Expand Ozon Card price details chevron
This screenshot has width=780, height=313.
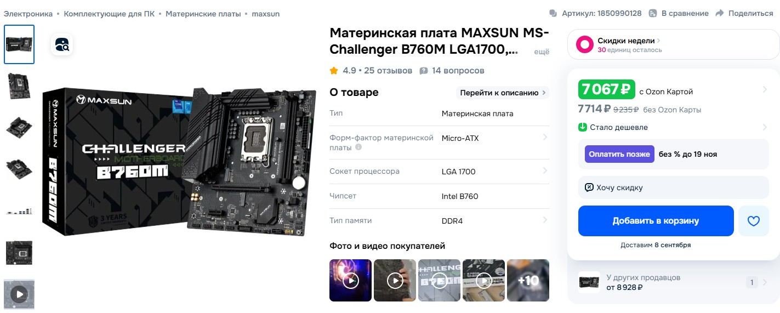pyautogui.click(x=765, y=89)
